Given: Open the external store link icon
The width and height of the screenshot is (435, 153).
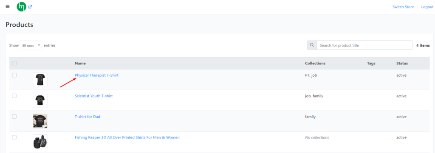Looking at the screenshot, I should click(30, 7).
